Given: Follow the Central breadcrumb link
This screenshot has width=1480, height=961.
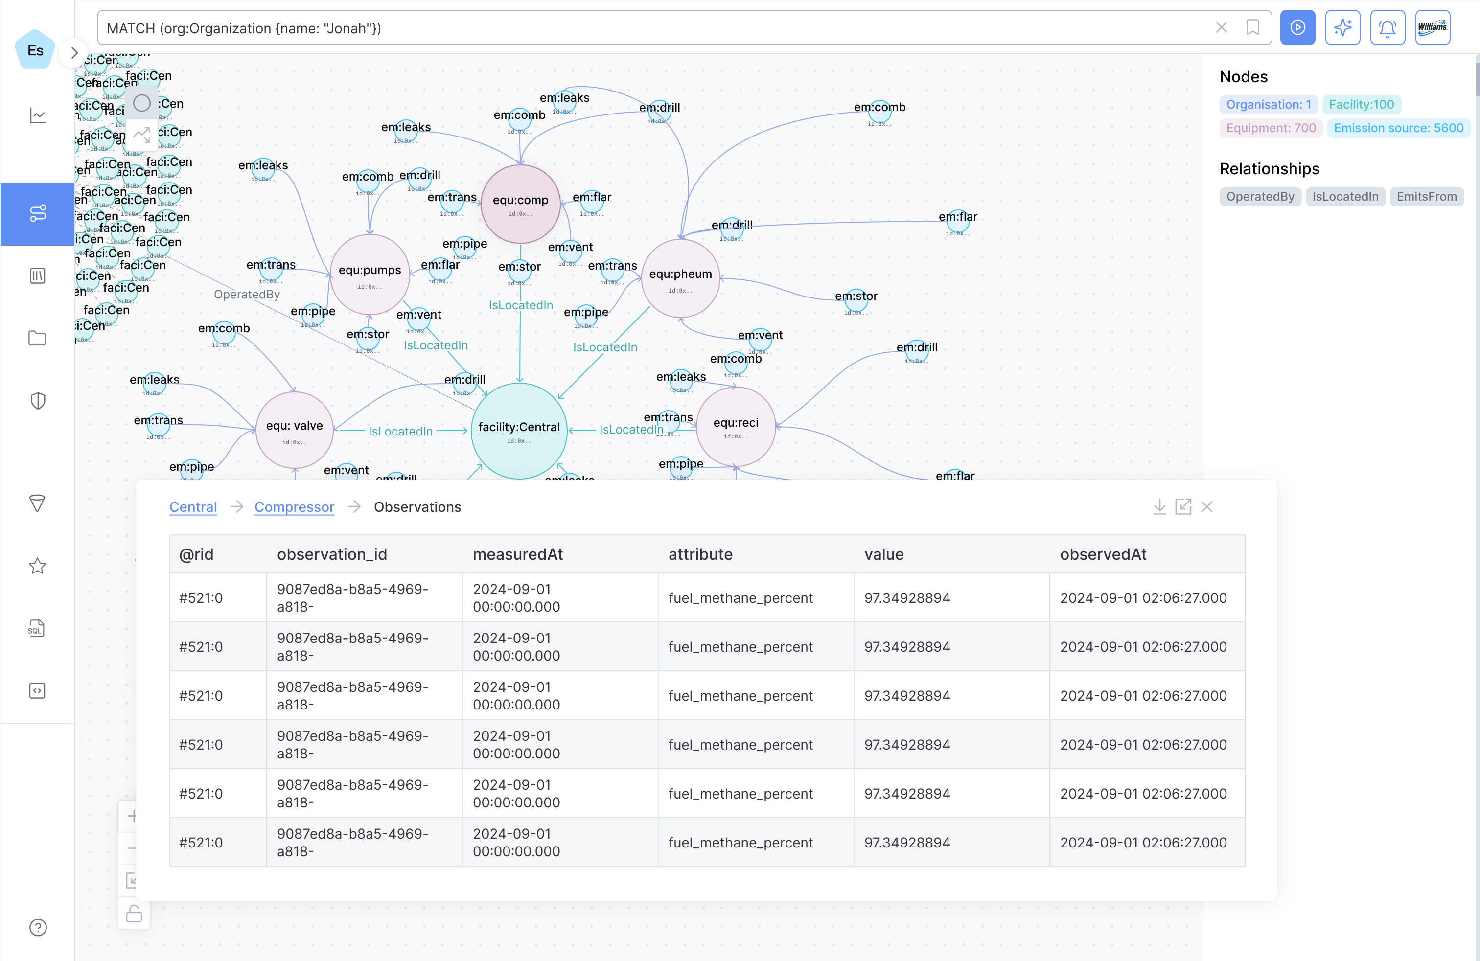Looking at the screenshot, I should (x=193, y=506).
